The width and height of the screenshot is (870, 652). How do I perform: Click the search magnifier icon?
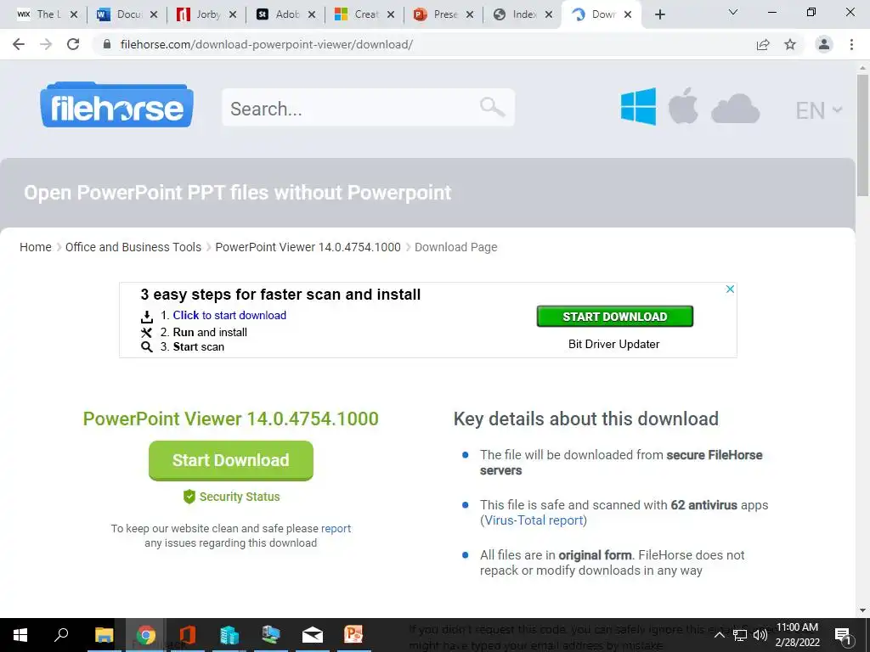pyautogui.click(x=492, y=107)
